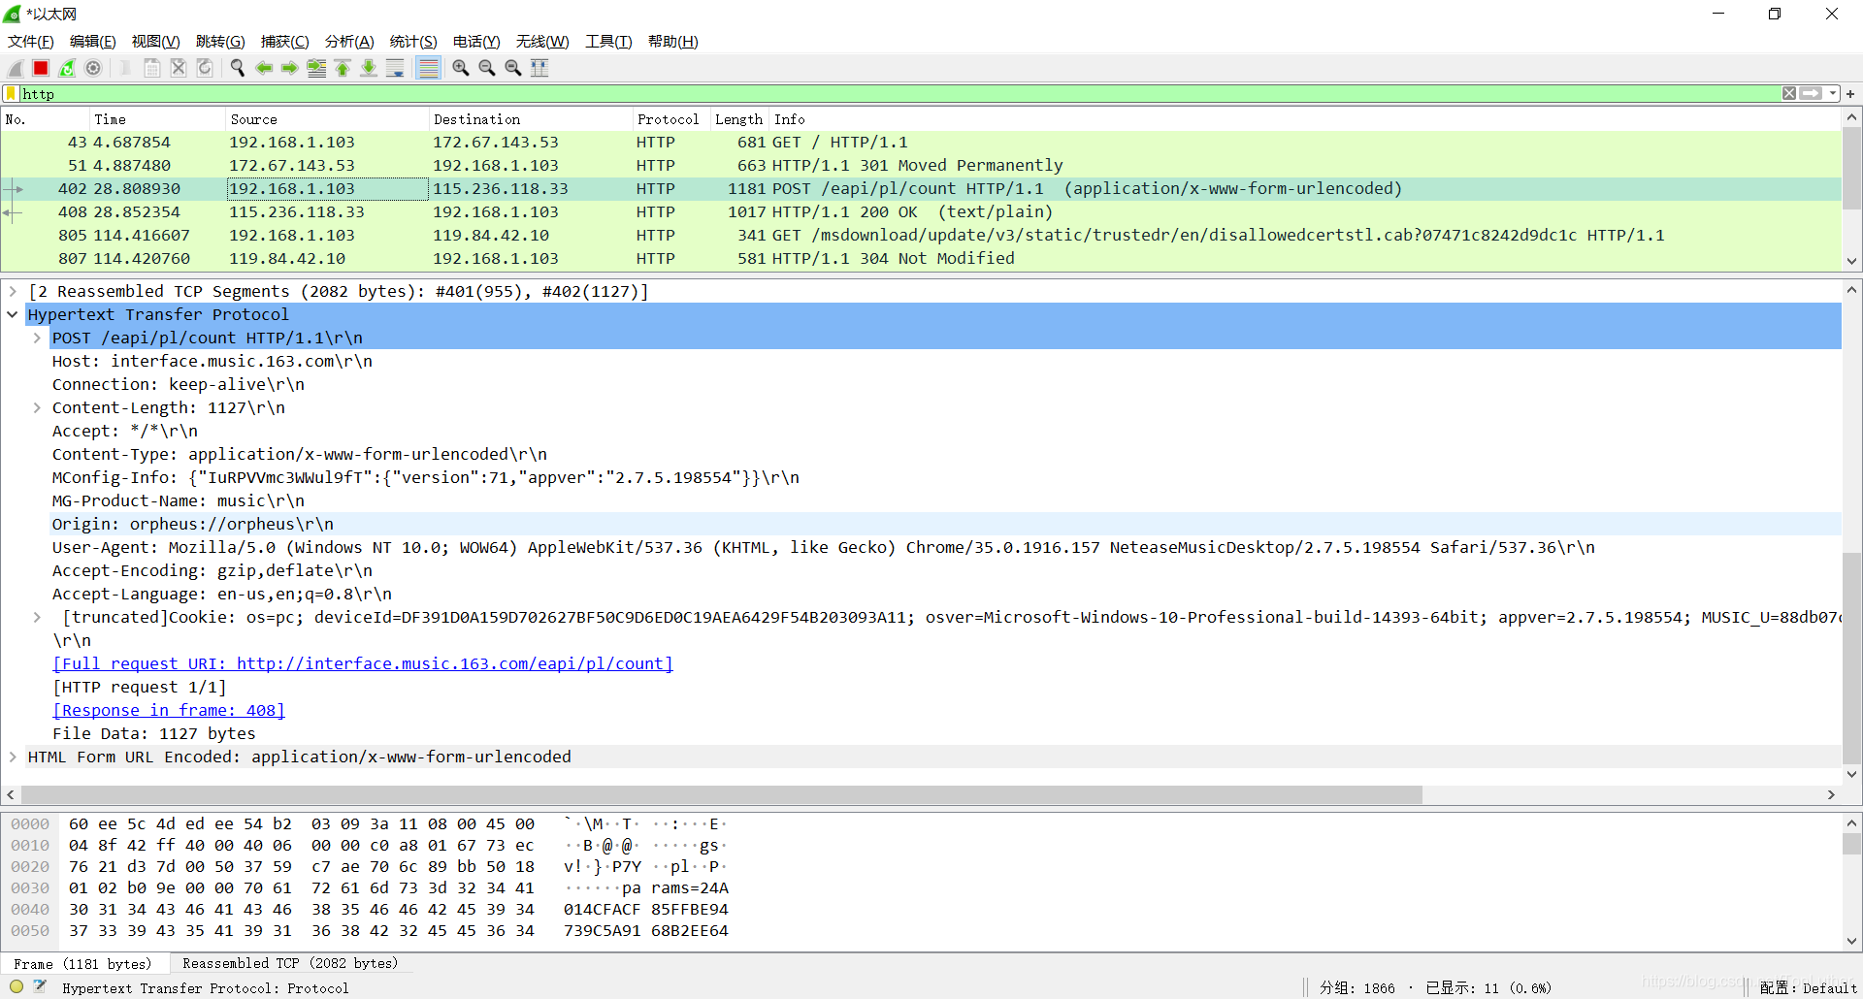Open the 编辑(E) menu
This screenshot has width=1863, height=999.
pyautogui.click(x=93, y=42)
